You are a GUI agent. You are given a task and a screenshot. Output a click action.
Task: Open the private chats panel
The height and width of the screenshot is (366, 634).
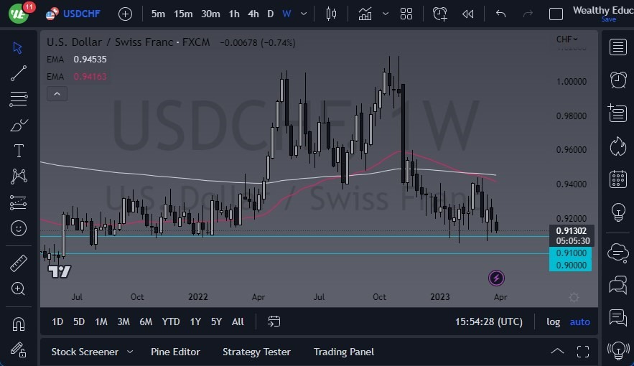pos(617,285)
